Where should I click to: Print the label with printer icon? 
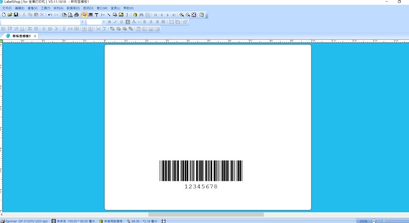(77, 15)
